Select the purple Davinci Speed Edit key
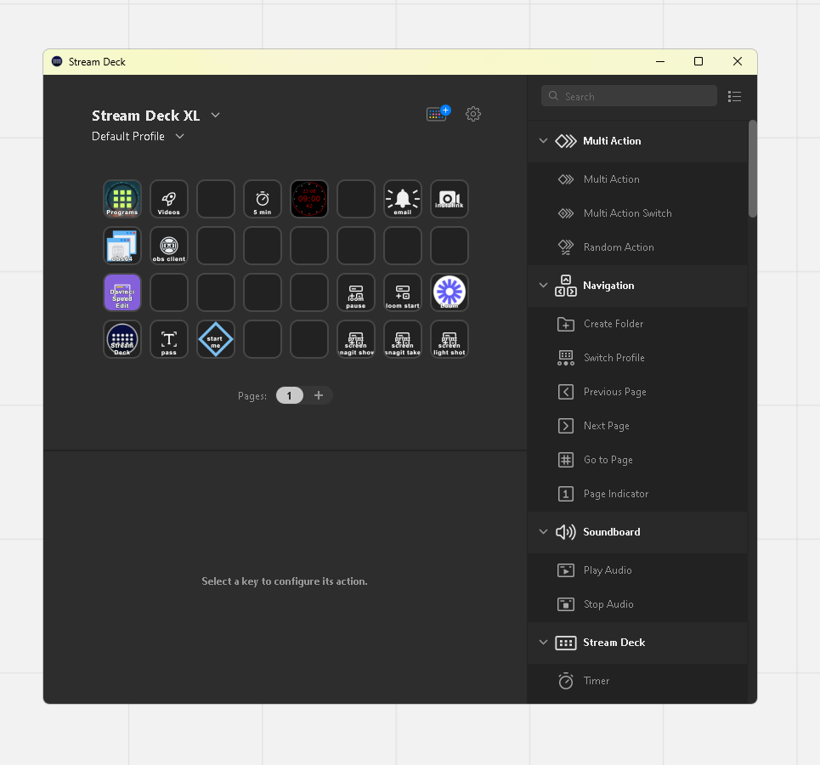 [x=122, y=292]
